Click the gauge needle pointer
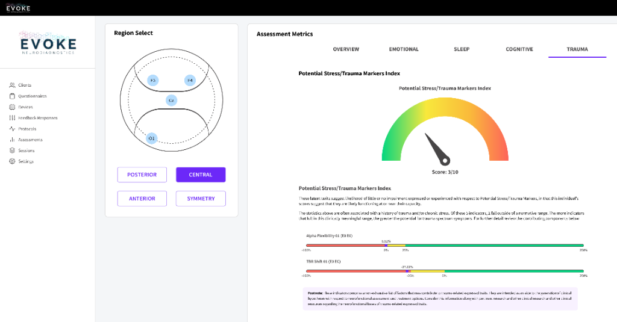Viewport: 617px width, 322px height. coord(437,149)
